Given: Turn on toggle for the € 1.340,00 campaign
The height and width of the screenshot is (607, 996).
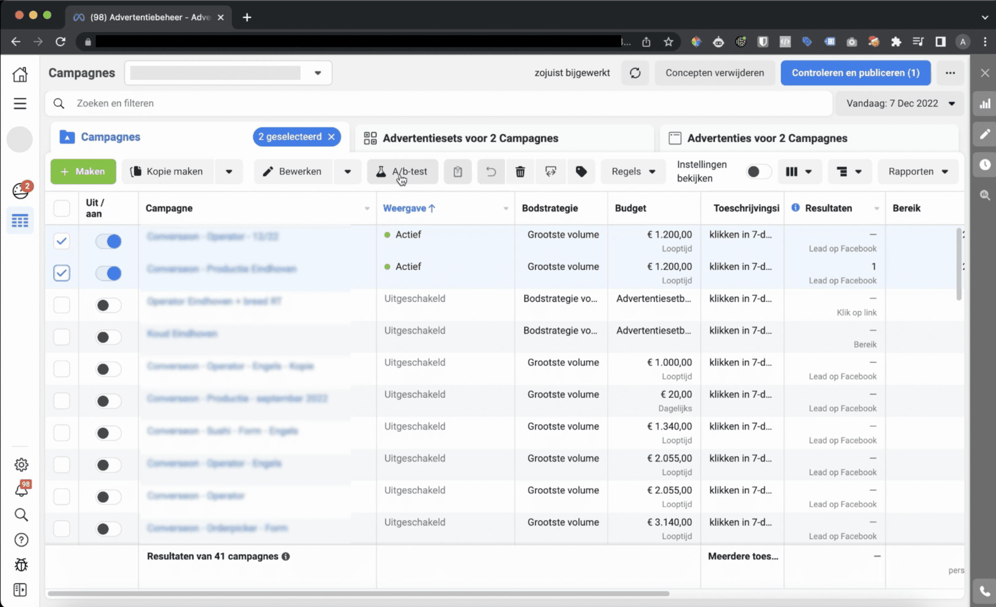Looking at the screenshot, I should [108, 433].
